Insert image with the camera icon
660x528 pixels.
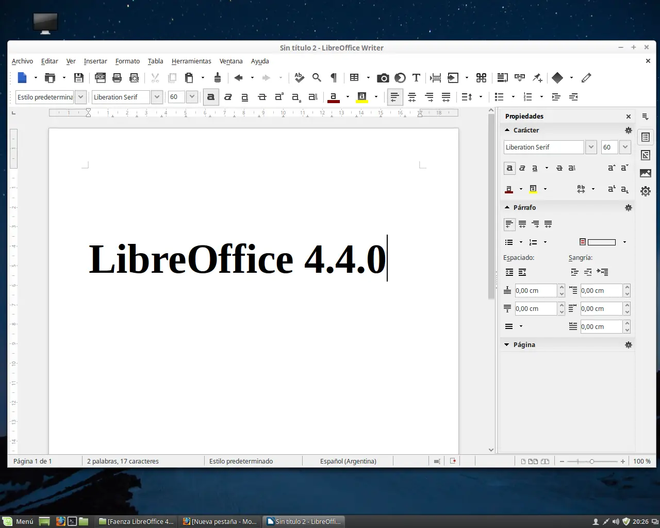(x=383, y=78)
